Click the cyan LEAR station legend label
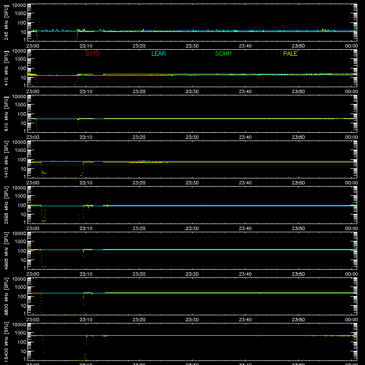 tap(158, 53)
